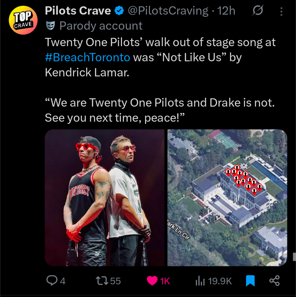Click the share icon
Screen dimensions: 296x297
tap(274, 281)
